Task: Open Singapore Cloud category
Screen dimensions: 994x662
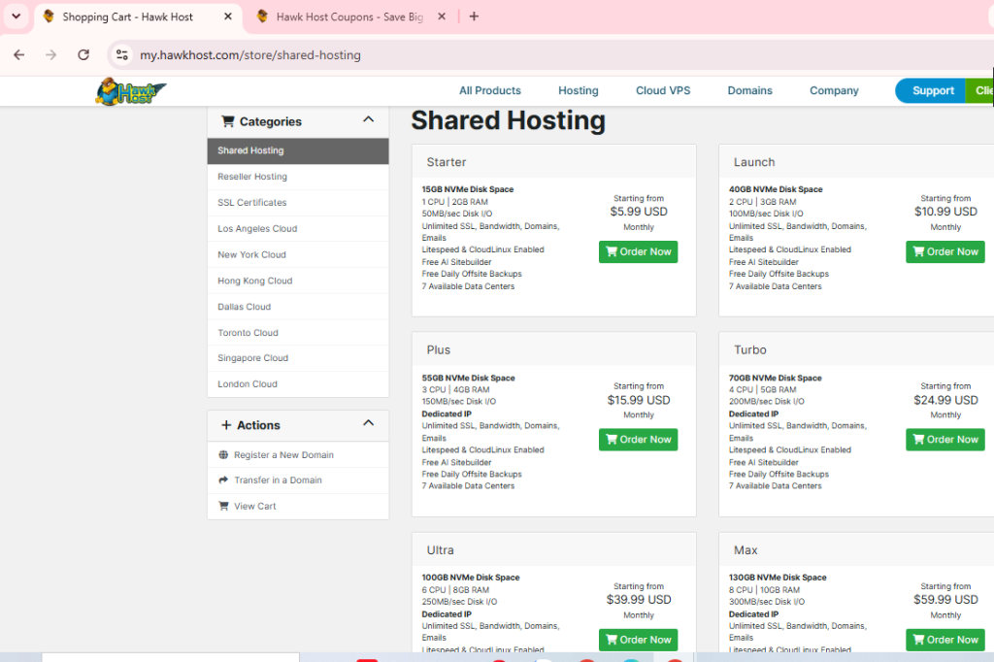Action: [x=298, y=358]
